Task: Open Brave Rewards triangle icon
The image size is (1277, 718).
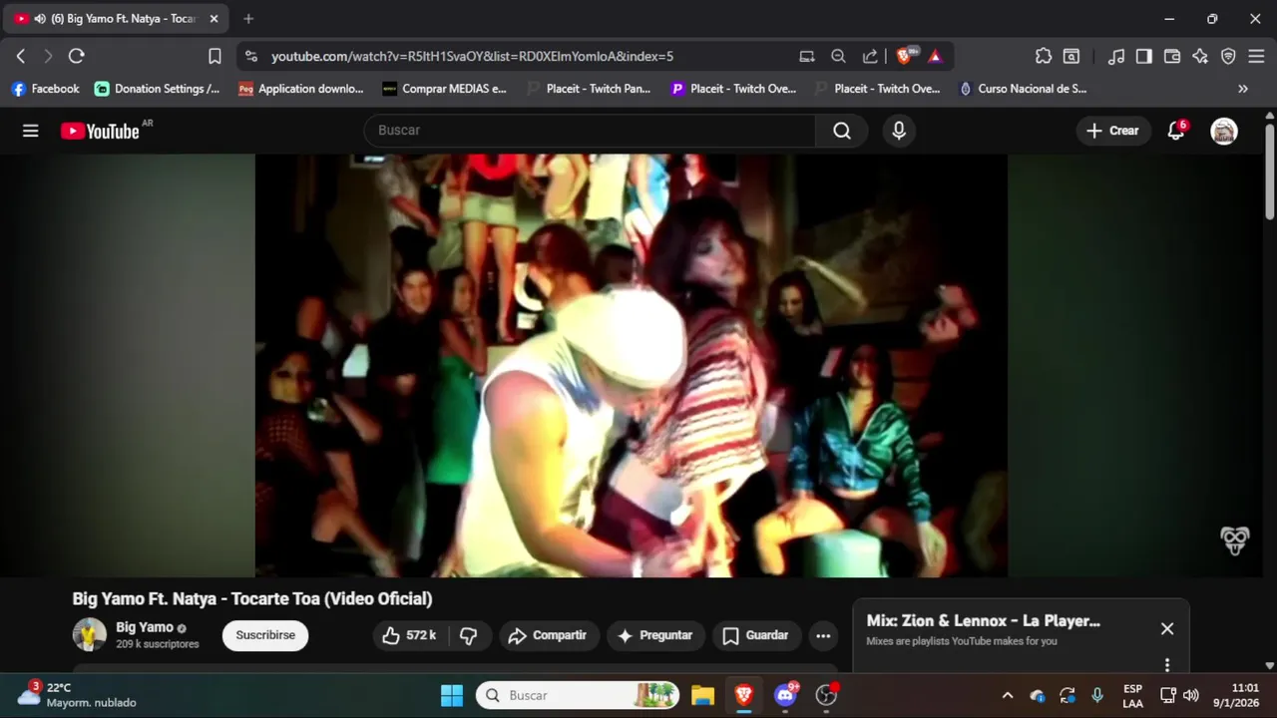Action: pos(935,57)
